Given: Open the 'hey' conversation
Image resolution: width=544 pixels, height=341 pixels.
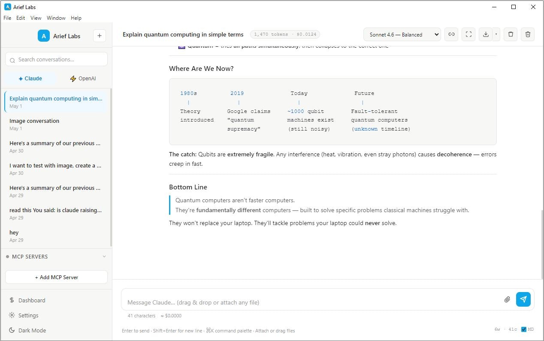Looking at the screenshot, I should point(56,236).
